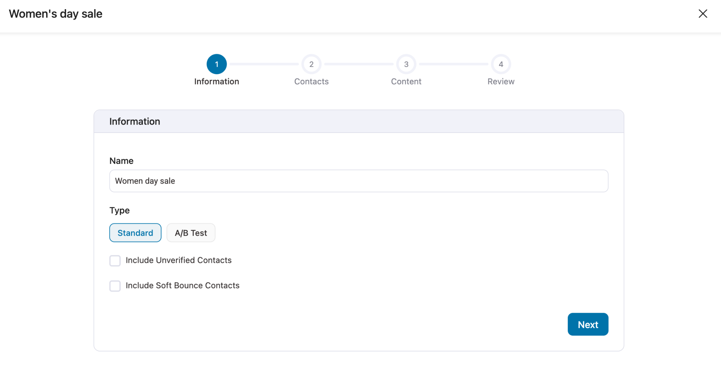
Task: Open step 2 Contacts in the wizard
Action: pyautogui.click(x=311, y=64)
